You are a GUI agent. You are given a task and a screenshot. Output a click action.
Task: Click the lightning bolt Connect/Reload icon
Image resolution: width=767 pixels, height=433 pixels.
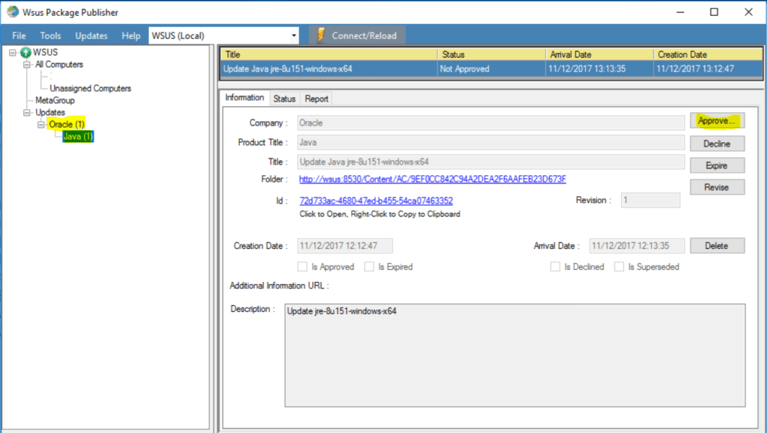click(322, 34)
